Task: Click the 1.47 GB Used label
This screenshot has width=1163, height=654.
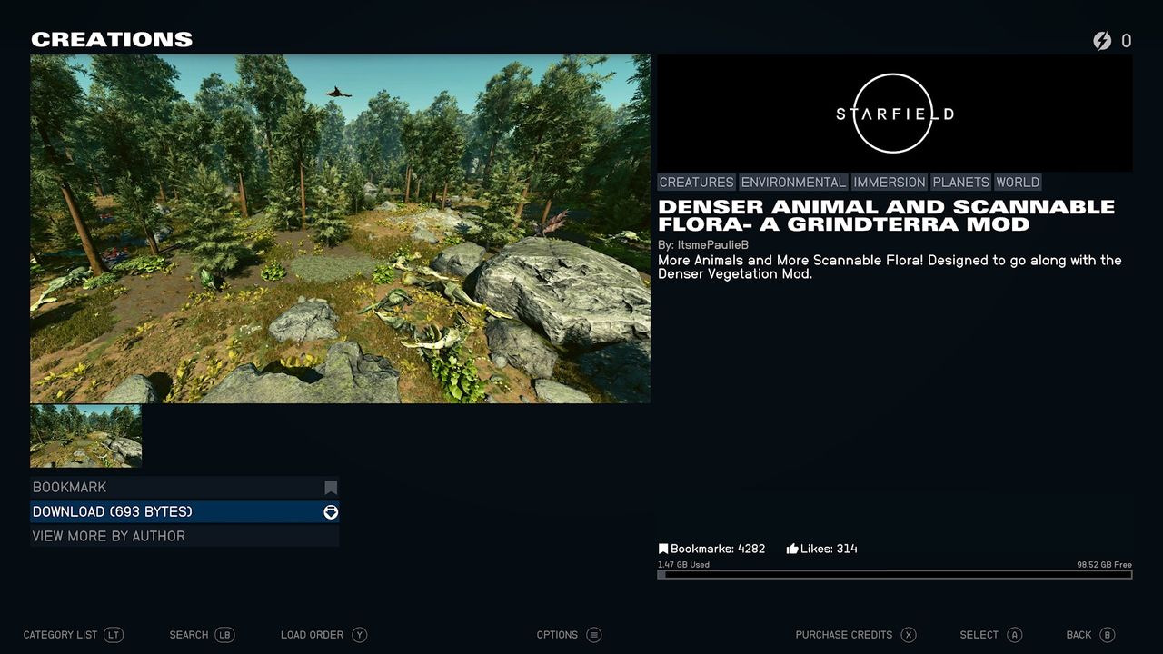Action: click(x=684, y=565)
